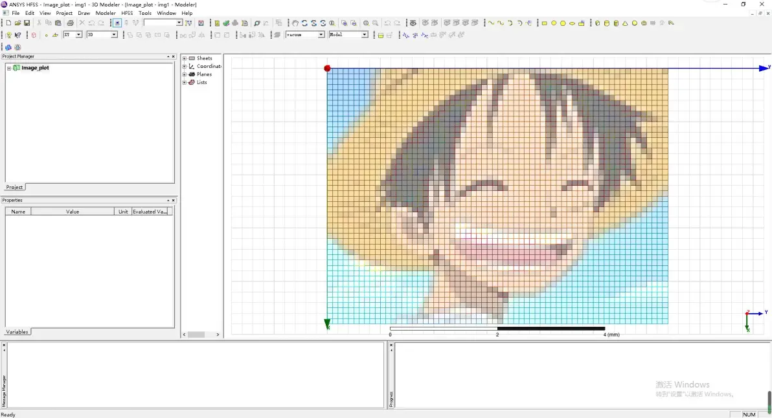
Task: Click the Unit column header in Properties
Action: [x=123, y=212]
